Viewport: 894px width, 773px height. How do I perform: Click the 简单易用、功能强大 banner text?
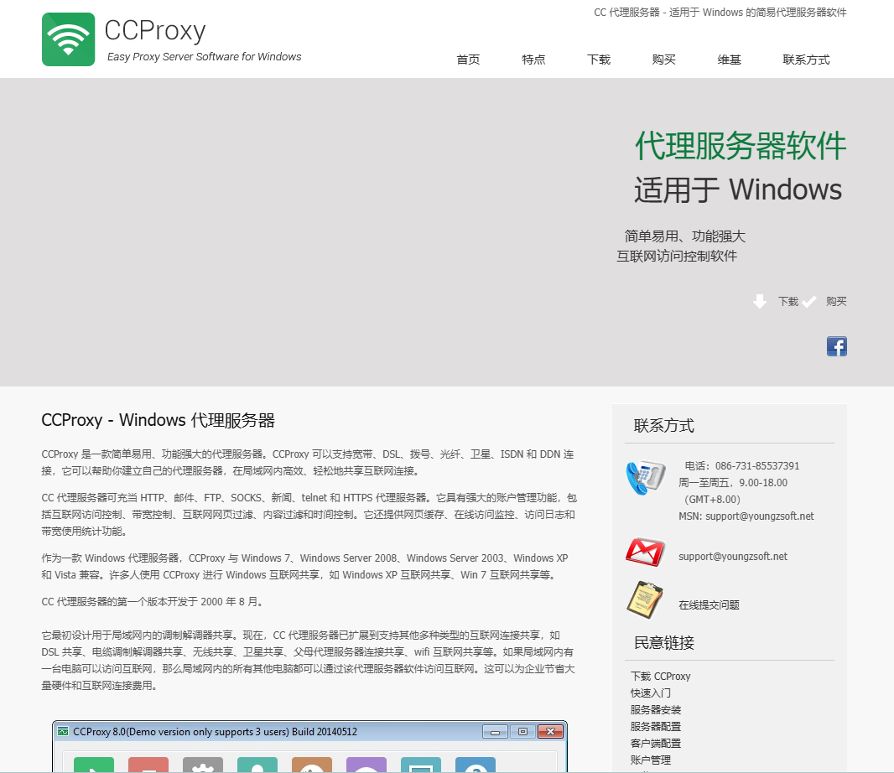pyautogui.click(x=684, y=236)
